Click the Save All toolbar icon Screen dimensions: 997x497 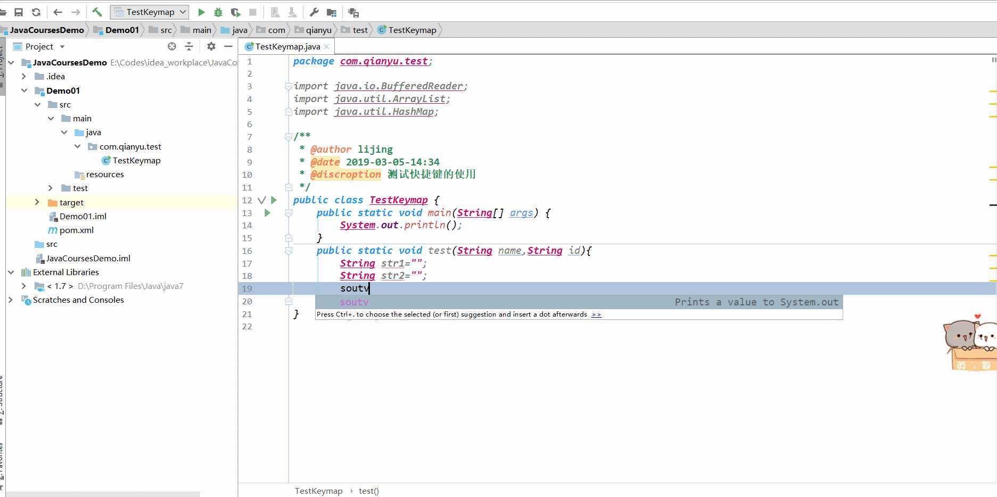19,12
